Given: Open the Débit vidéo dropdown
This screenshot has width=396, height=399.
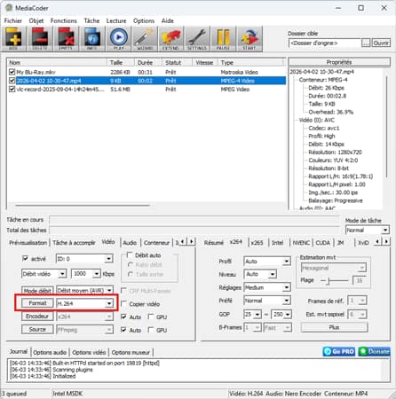Looking at the screenshot, I should point(44,274).
